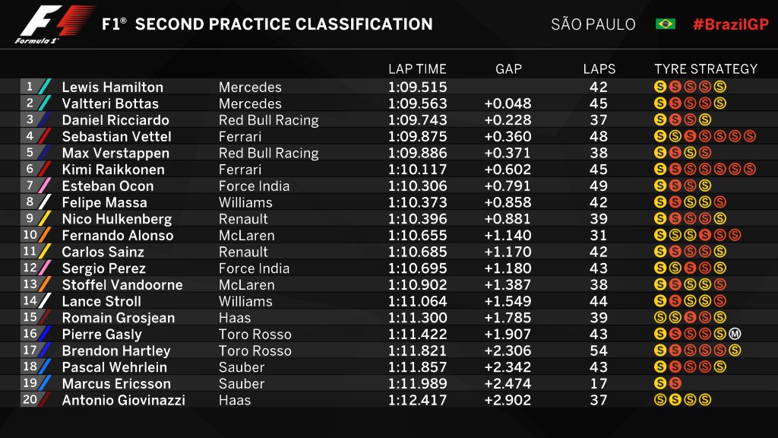Click the last tyre icon in Brendon Hartley's row
Screen dimensions: 778x438
[734, 351]
